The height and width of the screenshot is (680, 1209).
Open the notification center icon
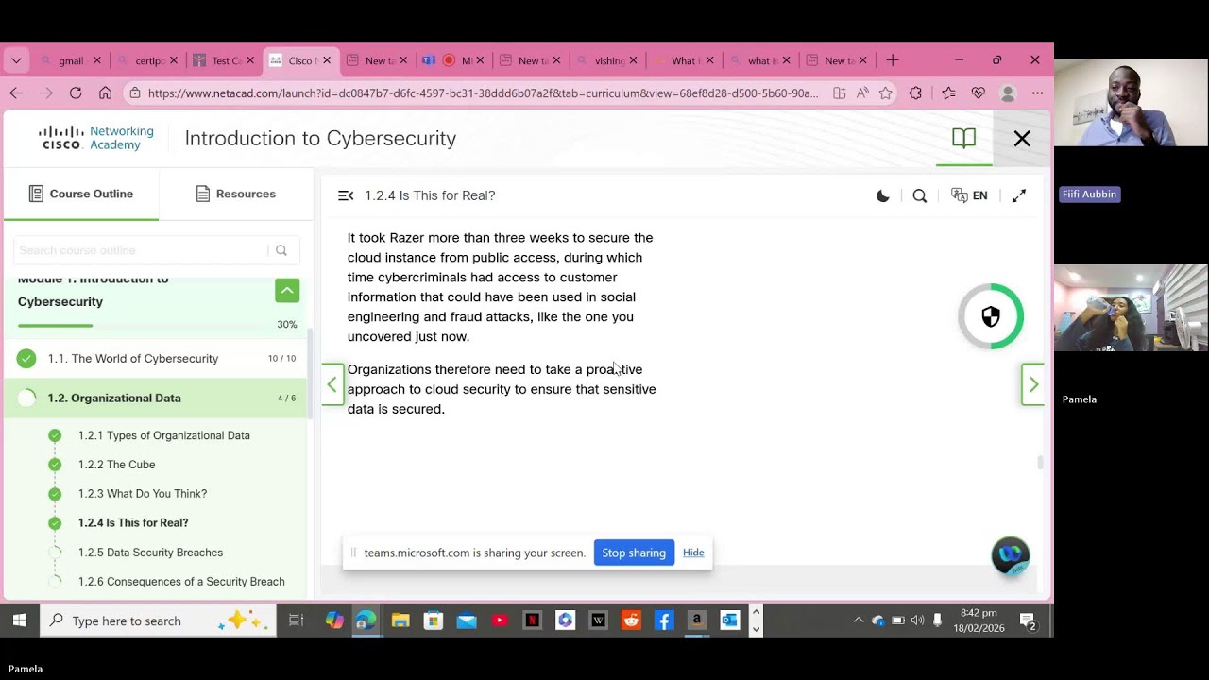(x=1028, y=620)
